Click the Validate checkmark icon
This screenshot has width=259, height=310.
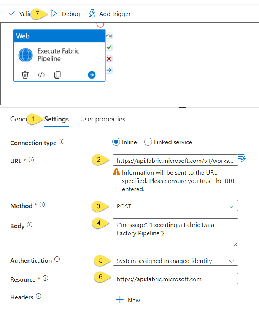pyautogui.click(x=12, y=13)
